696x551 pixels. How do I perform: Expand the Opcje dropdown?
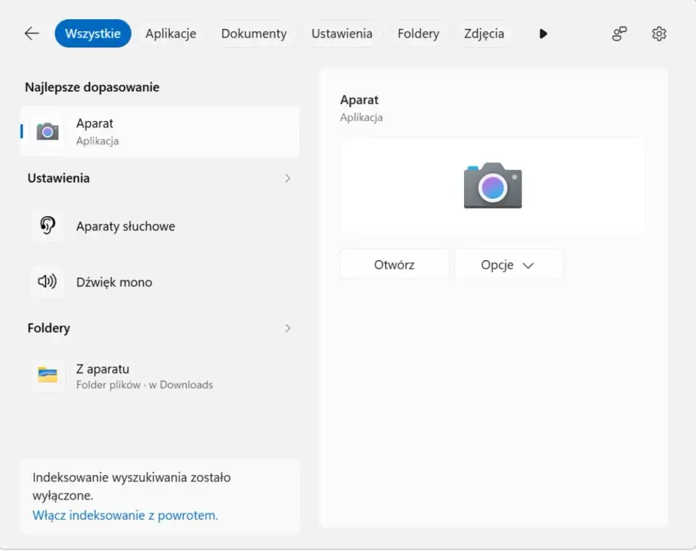click(x=508, y=265)
